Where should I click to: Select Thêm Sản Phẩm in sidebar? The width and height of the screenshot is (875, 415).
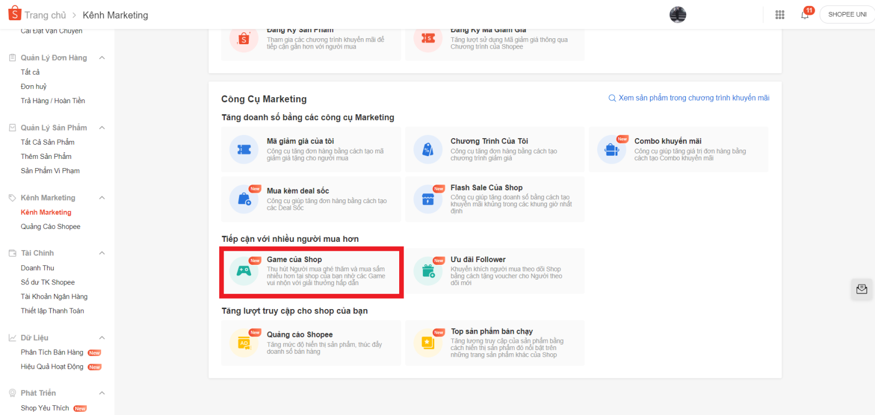pos(46,157)
